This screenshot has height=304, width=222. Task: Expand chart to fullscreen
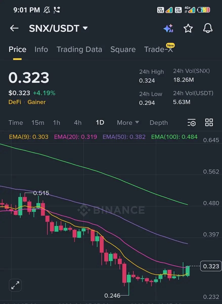point(15,286)
